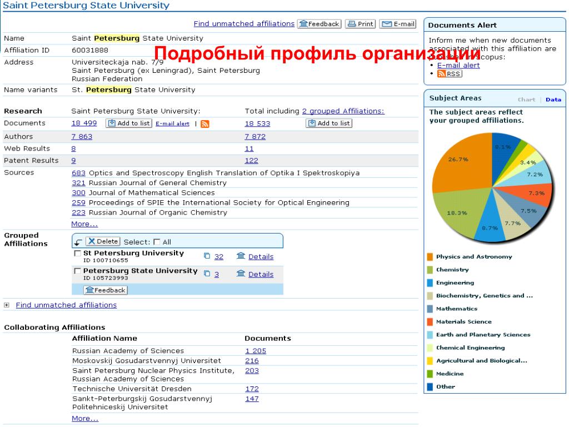Click Affiliation ID value 60031888
This screenshot has height=427, width=569.
click(x=90, y=51)
